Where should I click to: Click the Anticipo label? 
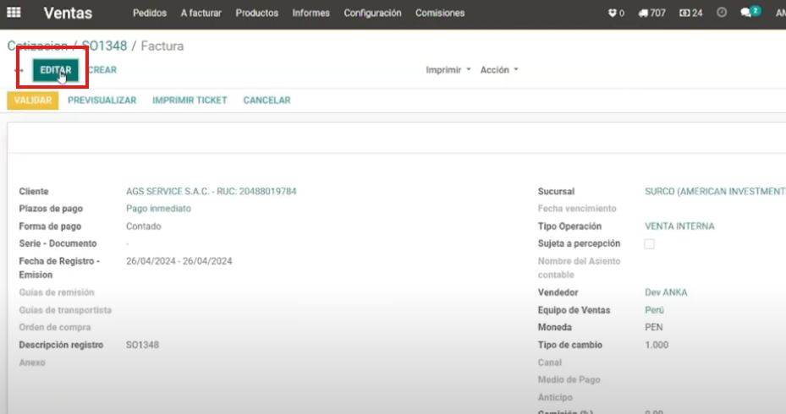555,397
